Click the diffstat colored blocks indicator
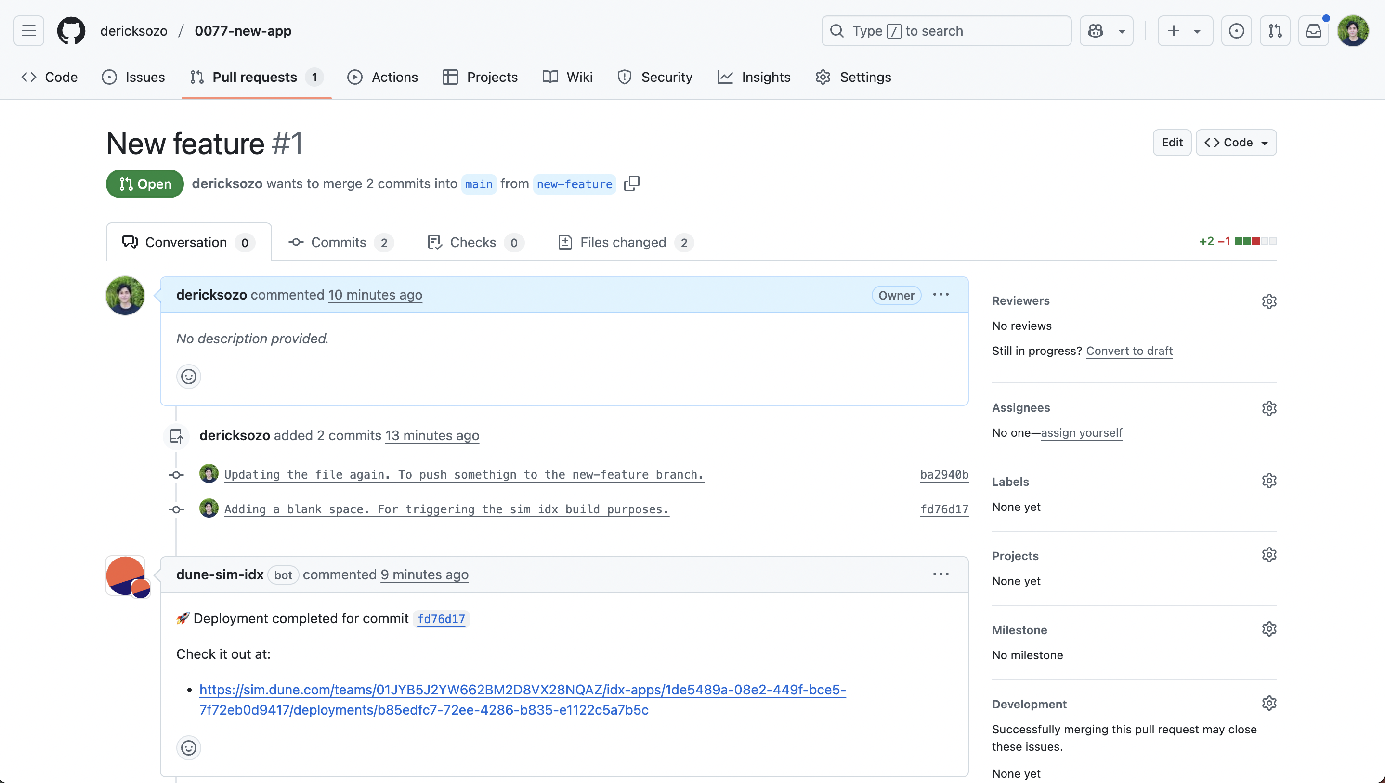The image size is (1385, 783). [x=1255, y=241]
